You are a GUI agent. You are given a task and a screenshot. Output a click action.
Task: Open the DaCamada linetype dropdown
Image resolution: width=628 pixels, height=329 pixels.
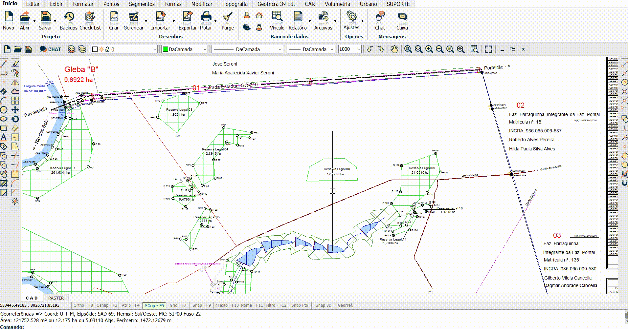tap(280, 49)
